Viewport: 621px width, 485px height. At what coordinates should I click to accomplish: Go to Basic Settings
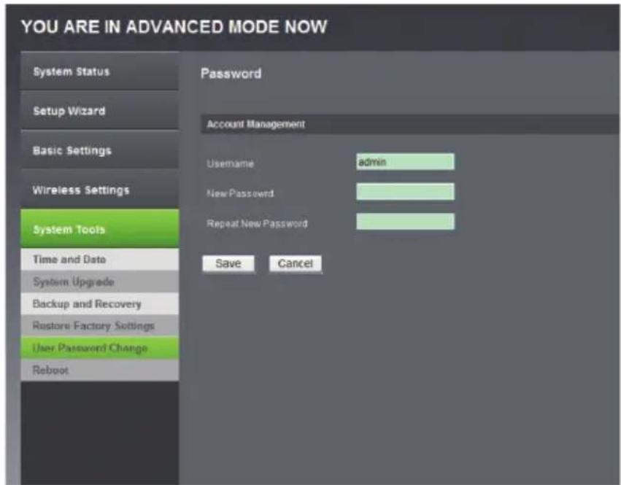[99, 150]
